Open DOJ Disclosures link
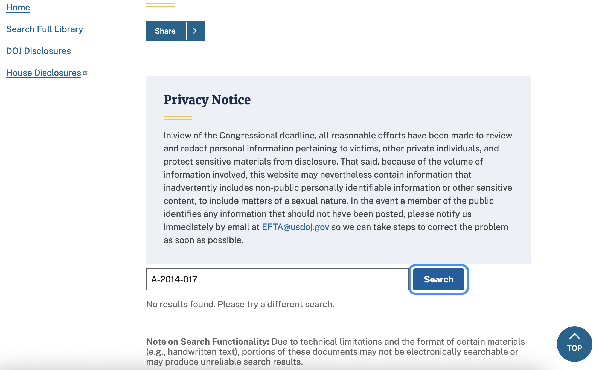599x370 pixels. click(39, 51)
